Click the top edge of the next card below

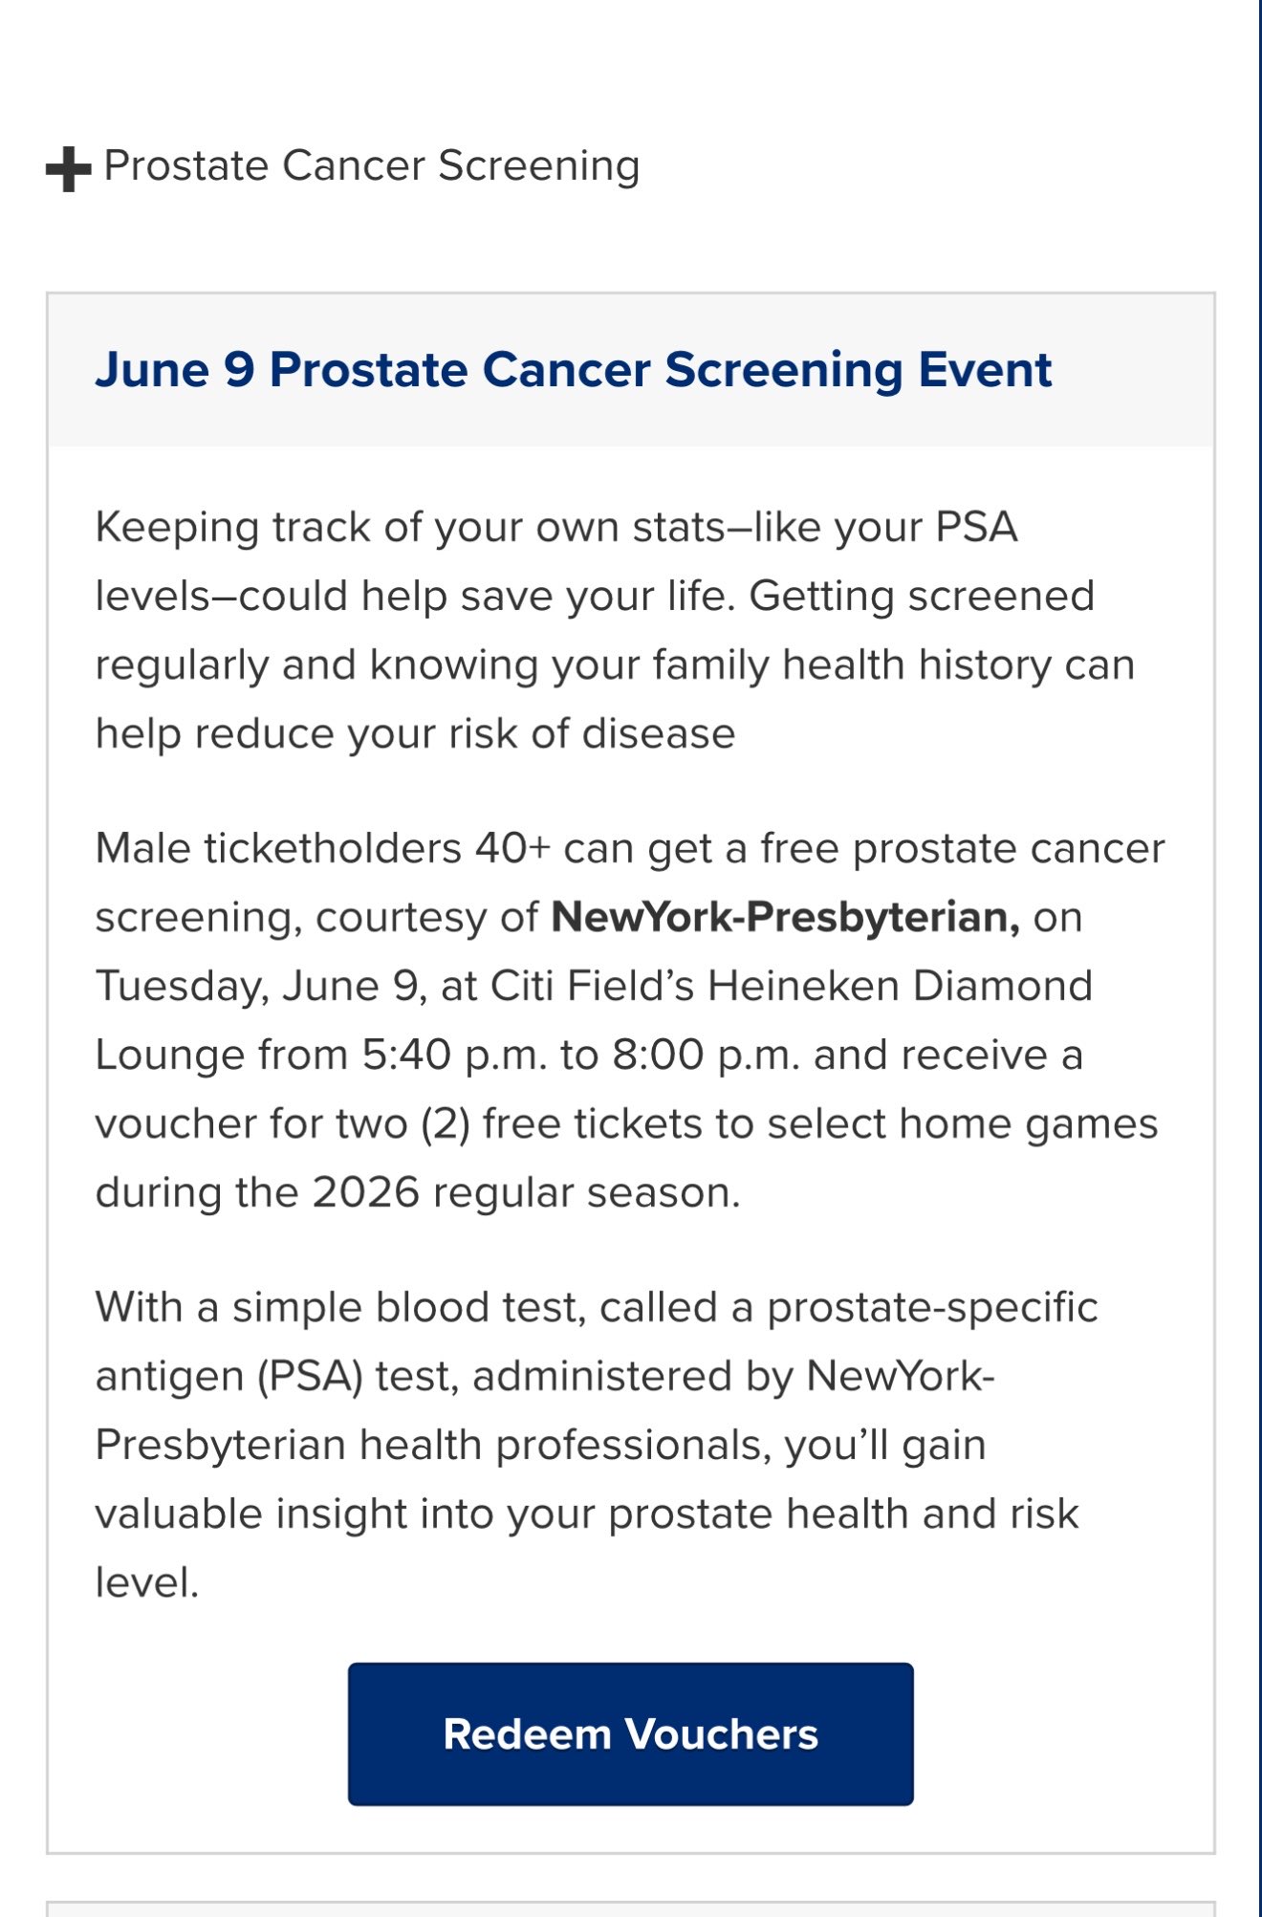pyautogui.click(x=631, y=1902)
